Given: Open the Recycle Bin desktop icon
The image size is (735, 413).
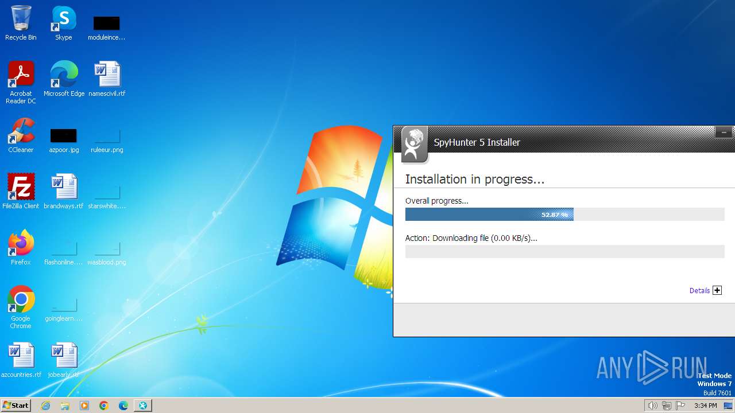Looking at the screenshot, I should [21, 23].
